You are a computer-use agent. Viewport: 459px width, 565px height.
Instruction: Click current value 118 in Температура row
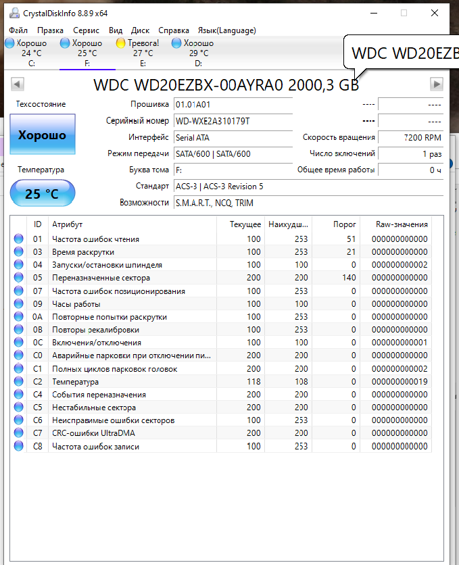click(253, 381)
